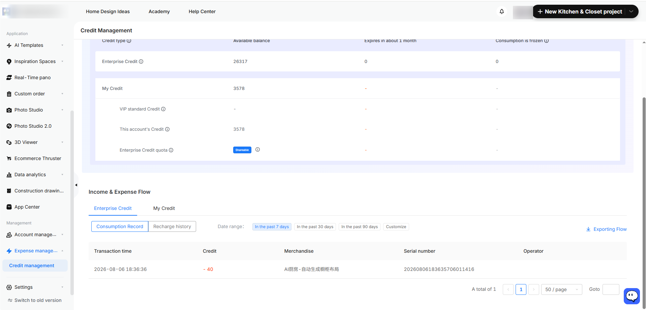Click the Photo Studio camera icon

tap(9, 110)
